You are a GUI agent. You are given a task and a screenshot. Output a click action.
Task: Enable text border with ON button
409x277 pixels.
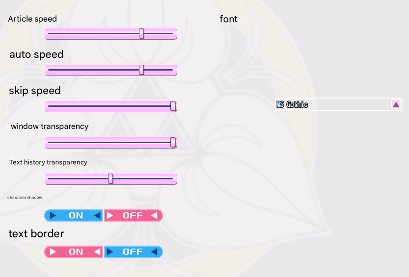[x=76, y=252]
